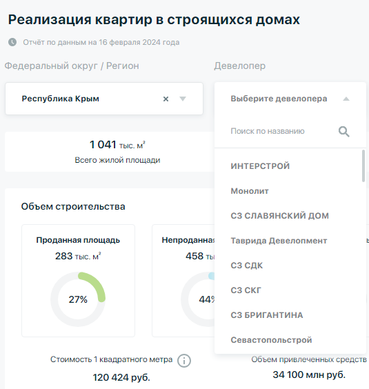The width and height of the screenshot is (369, 389).
Task: Click the magnifier search icon
Action: pyautogui.click(x=344, y=132)
